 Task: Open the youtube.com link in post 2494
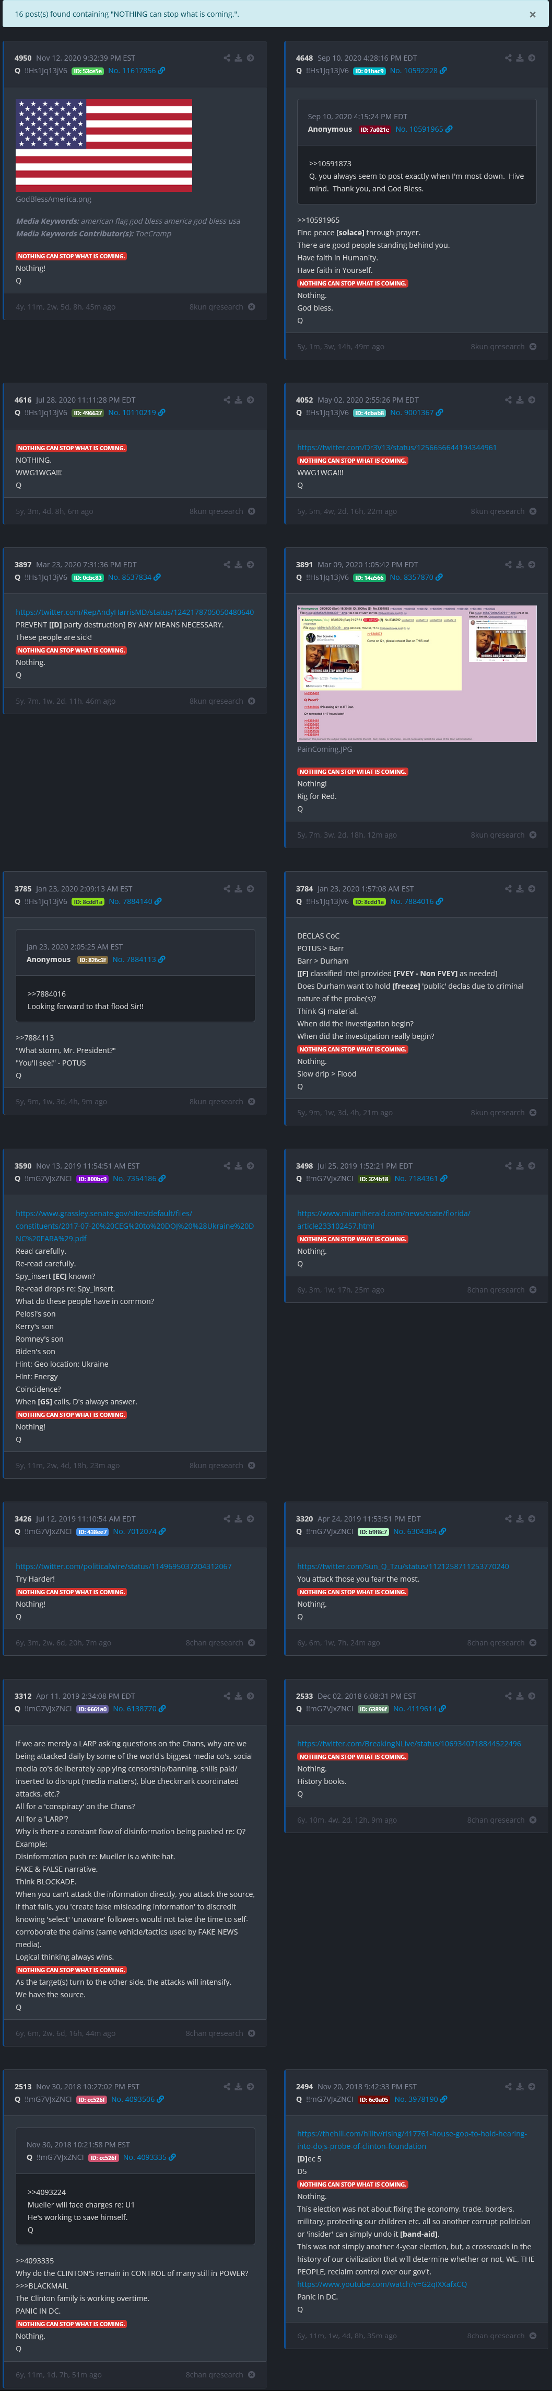(381, 2284)
